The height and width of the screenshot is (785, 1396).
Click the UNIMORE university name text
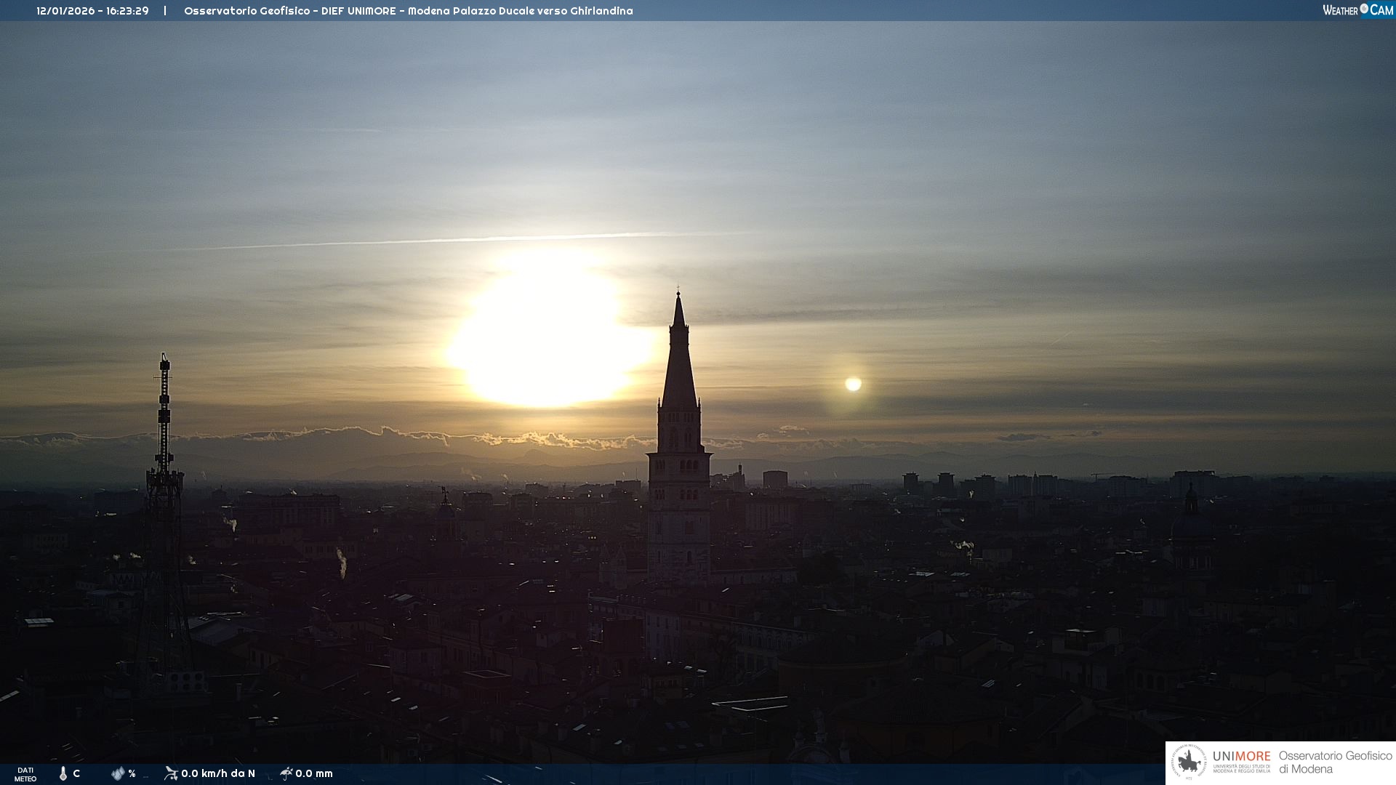[x=1241, y=757]
